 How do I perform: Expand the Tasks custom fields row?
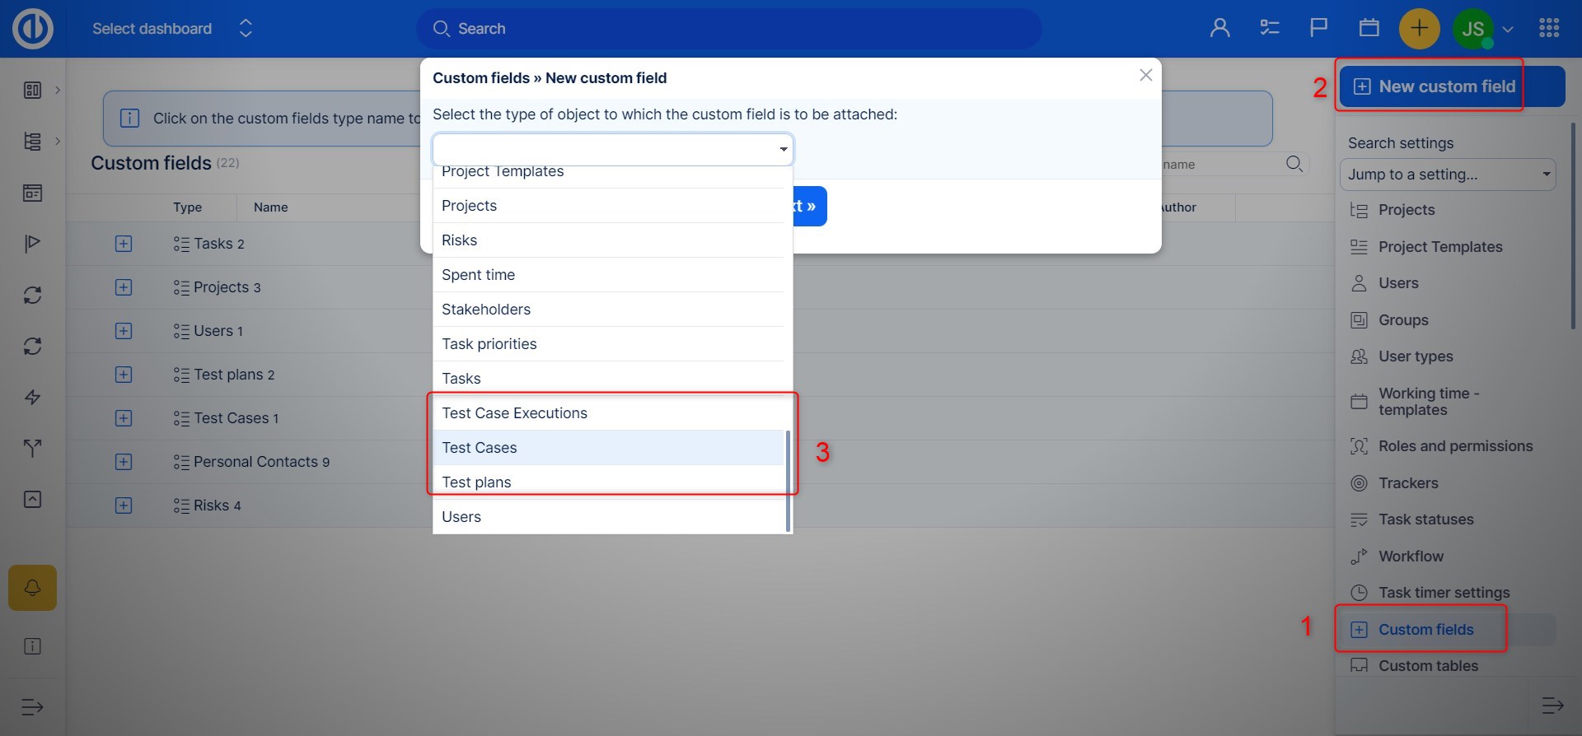click(124, 244)
